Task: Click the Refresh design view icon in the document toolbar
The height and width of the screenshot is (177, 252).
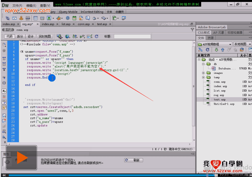Action: tap(97, 36)
